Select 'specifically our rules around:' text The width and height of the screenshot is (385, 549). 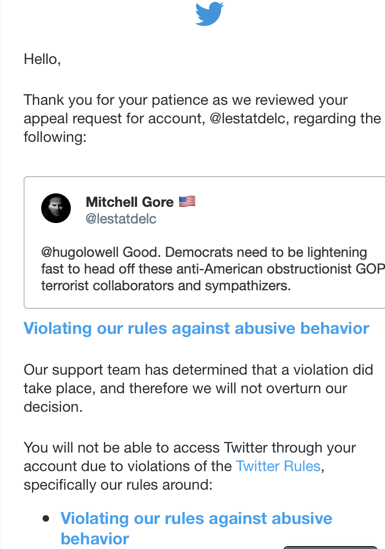click(x=118, y=485)
